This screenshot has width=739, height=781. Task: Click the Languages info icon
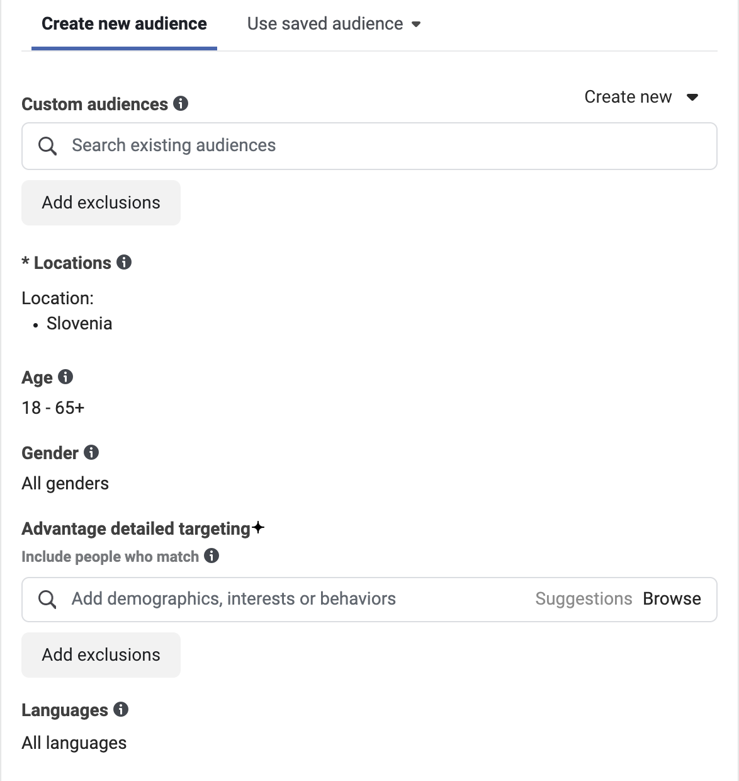tap(121, 709)
